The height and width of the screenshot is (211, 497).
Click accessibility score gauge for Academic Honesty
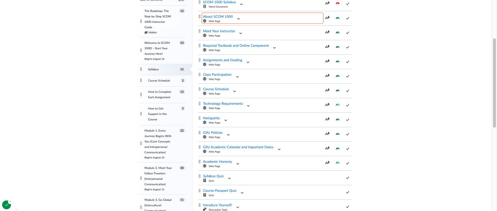338,163
